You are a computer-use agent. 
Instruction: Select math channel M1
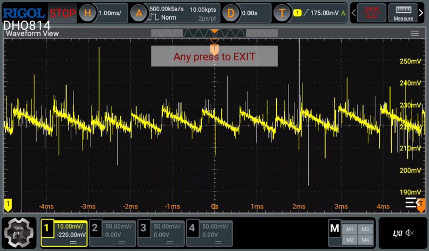350,229
